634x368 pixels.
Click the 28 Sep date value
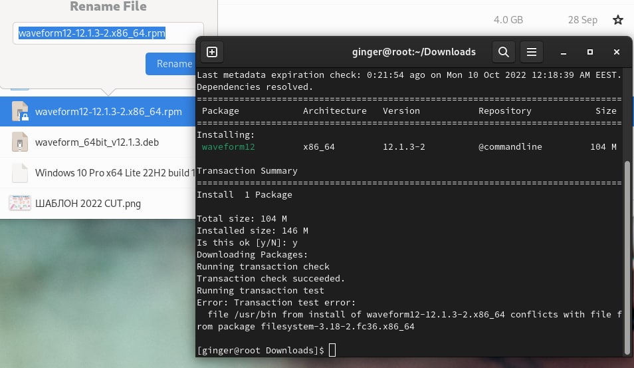[x=583, y=20]
